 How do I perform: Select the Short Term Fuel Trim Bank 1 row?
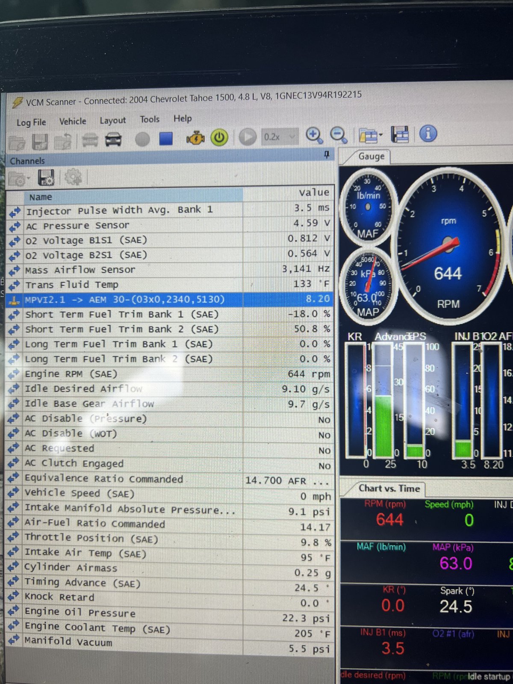click(x=170, y=314)
